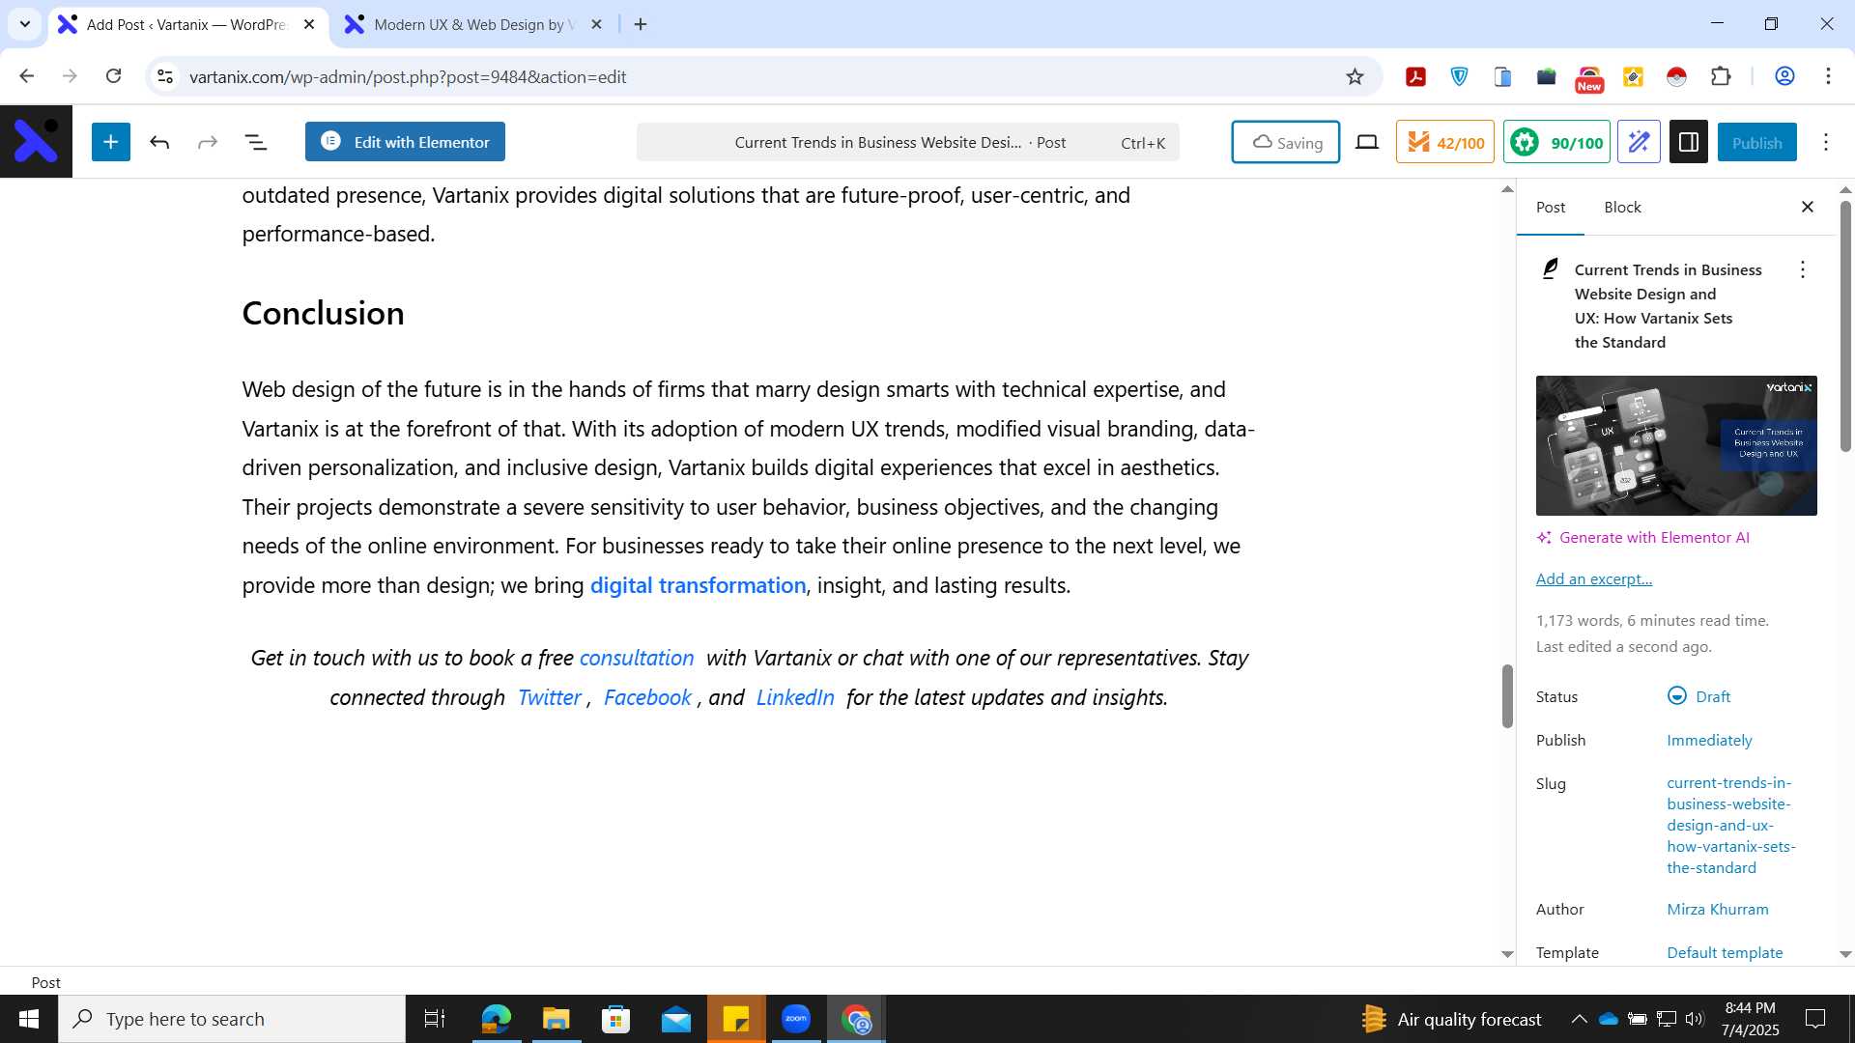Screen dimensions: 1855x1043
Task: Change the Draft status setting
Action: pos(1698,696)
